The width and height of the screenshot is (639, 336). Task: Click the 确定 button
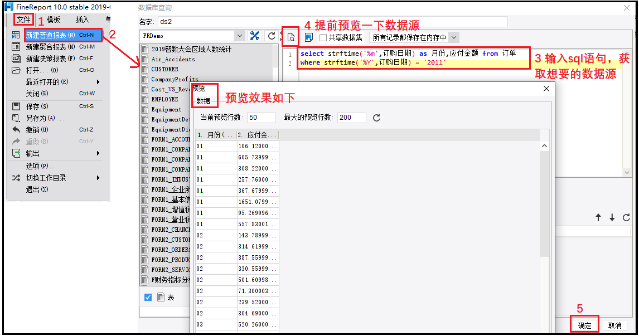point(584,325)
